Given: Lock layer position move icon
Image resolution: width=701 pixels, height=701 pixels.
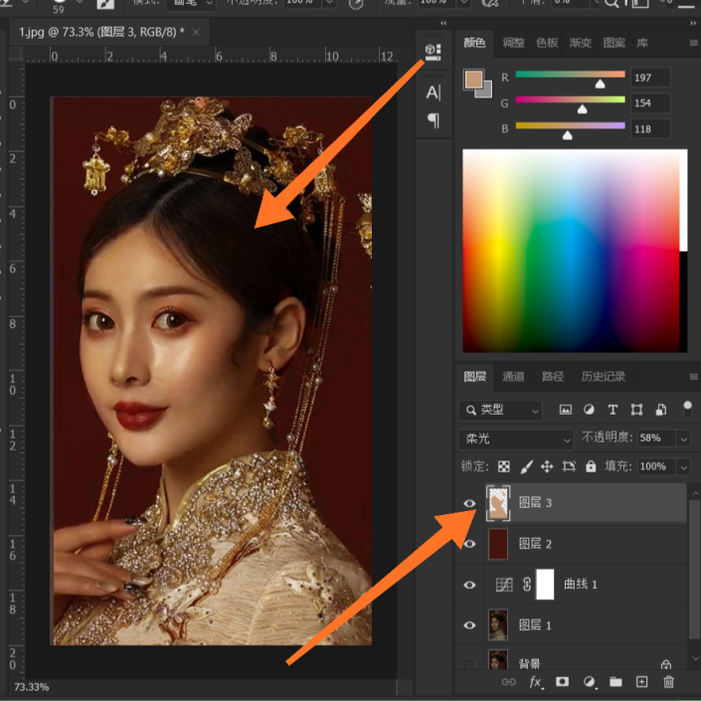Looking at the screenshot, I should click(x=547, y=466).
